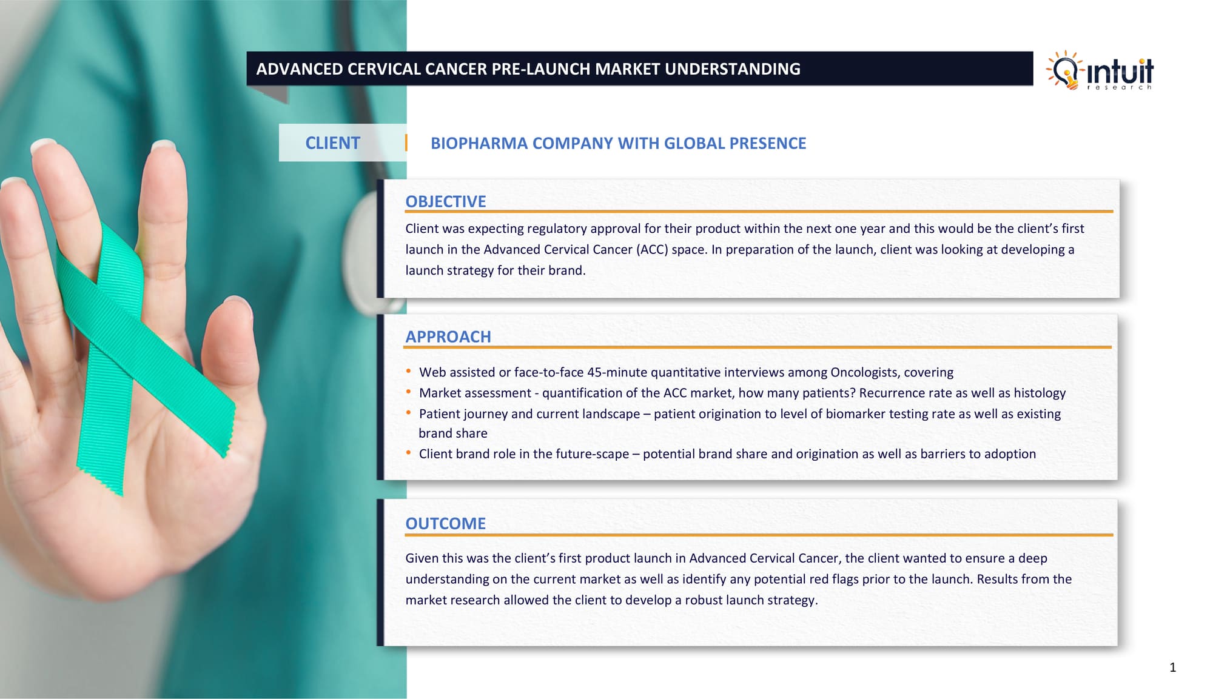Click the Market assessment bullet point
The height and width of the screenshot is (699, 1213).
point(742,393)
